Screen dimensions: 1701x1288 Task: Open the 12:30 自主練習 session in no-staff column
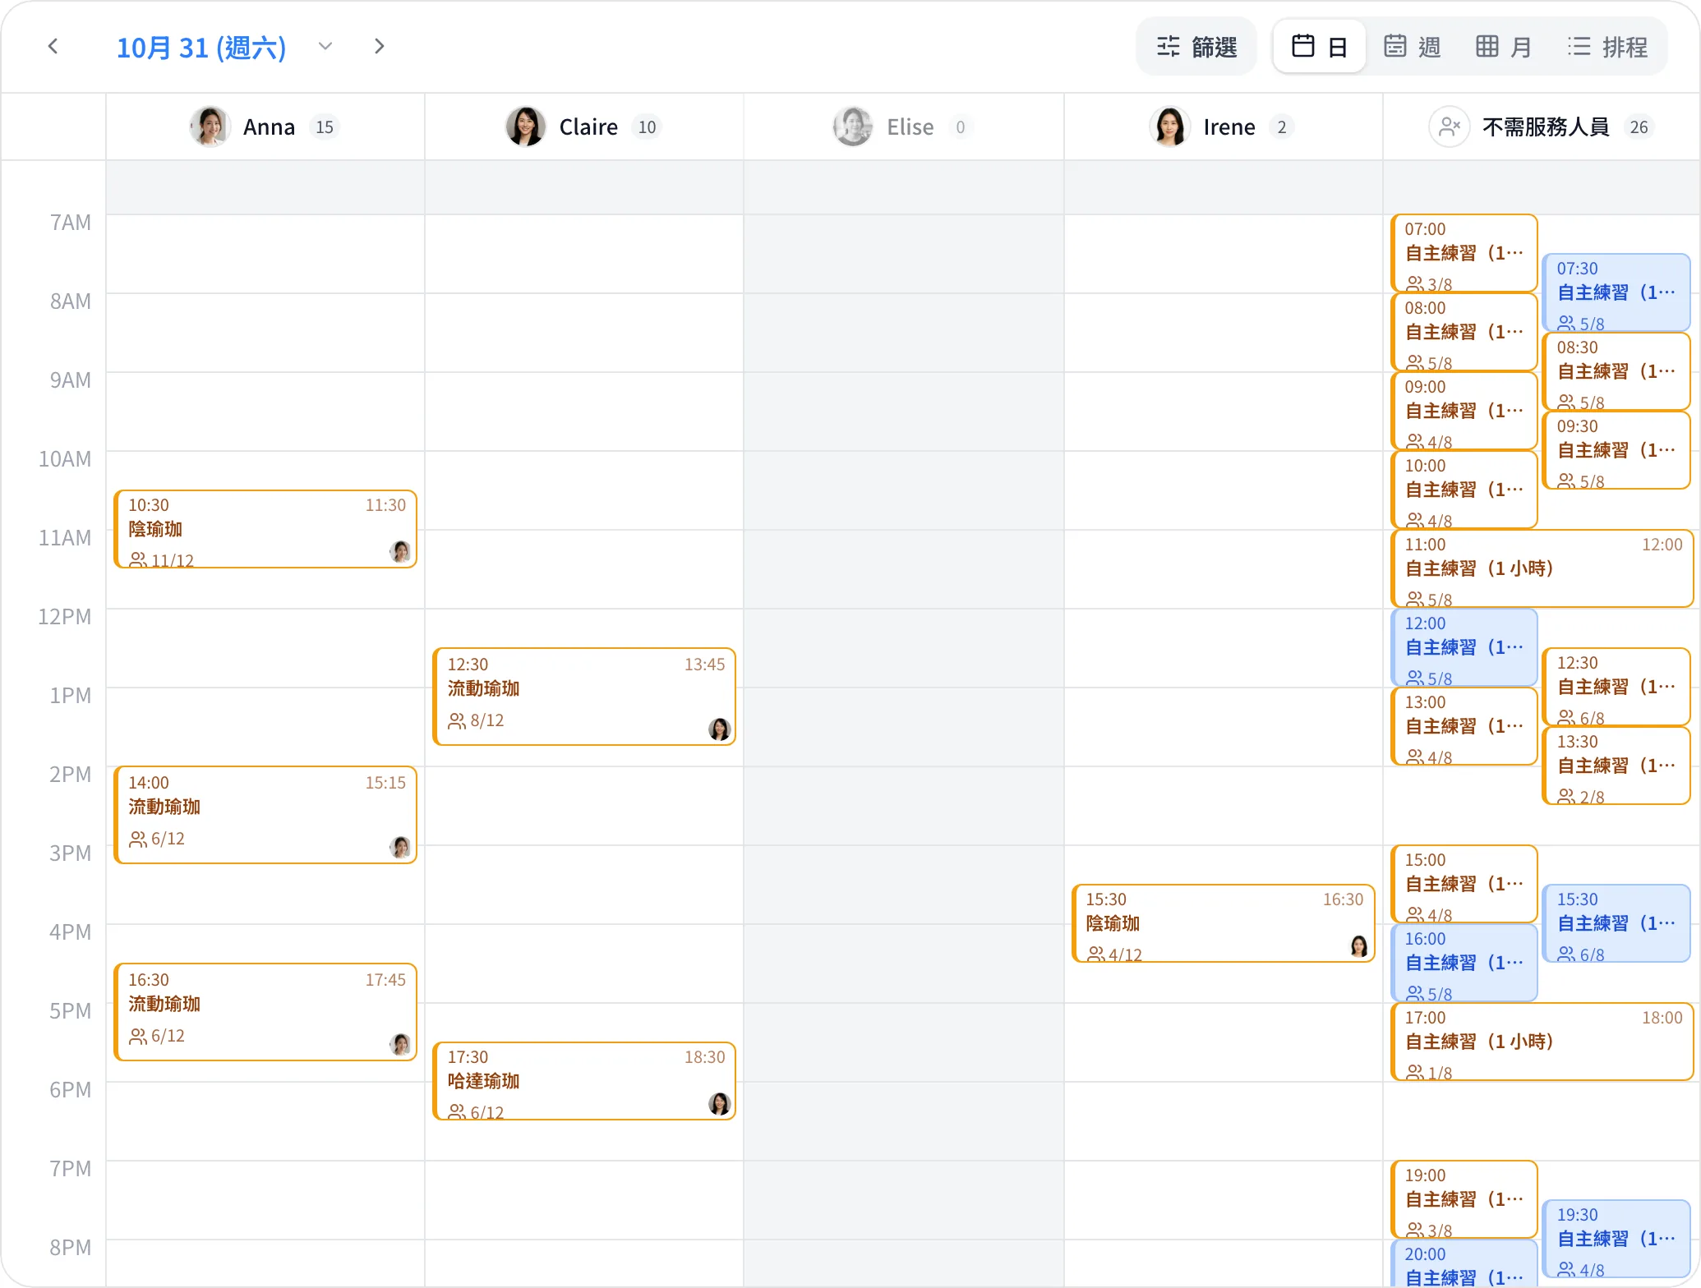[1616, 687]
